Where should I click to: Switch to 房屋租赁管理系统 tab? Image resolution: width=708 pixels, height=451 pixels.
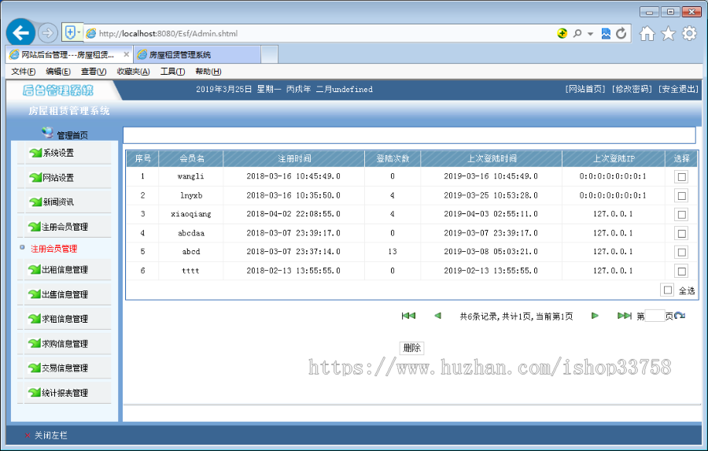[x=197, y=54]
